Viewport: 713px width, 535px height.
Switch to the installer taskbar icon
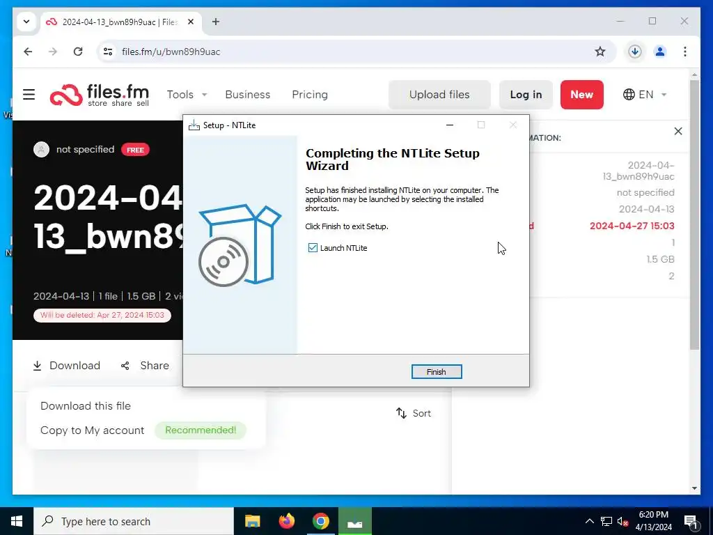click(354, 521)
